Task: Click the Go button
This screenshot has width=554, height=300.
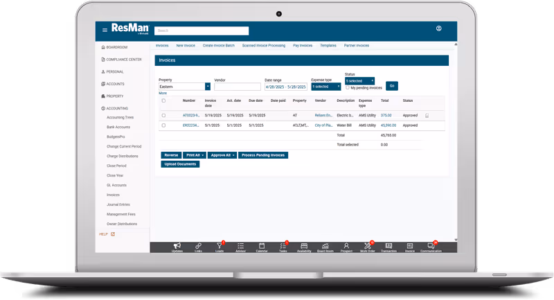Action: (392, 86)
